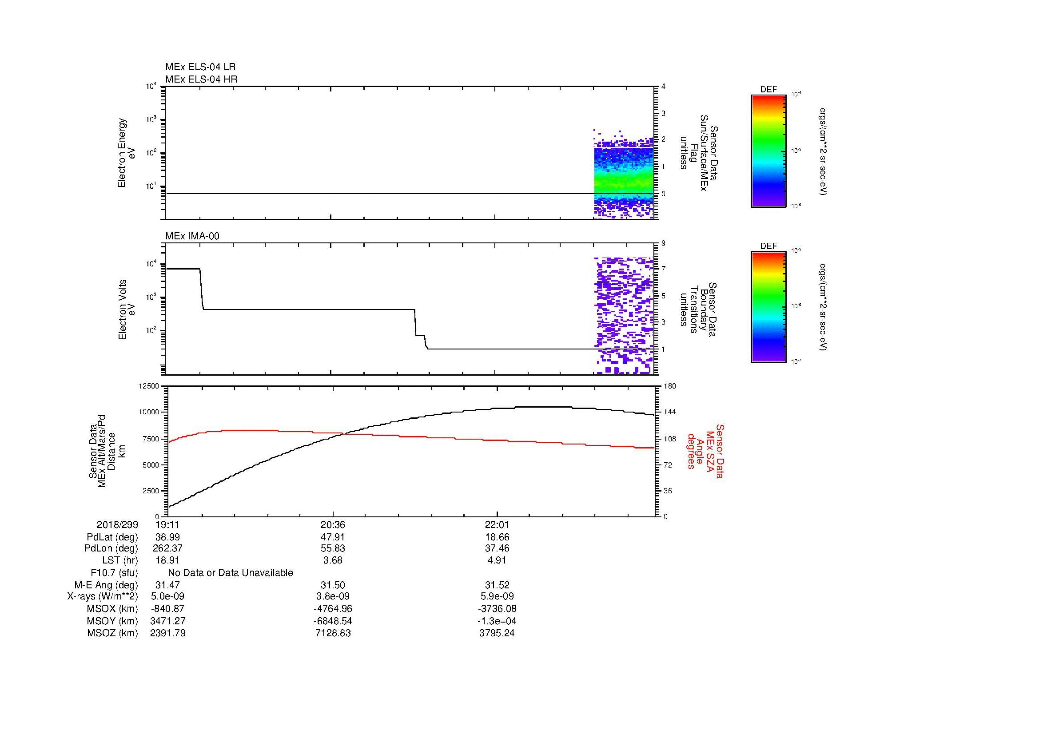The image size is (1039, 734).
Task: Click the 180 degree SZA axis tick
Action: (x=670, y=386)
